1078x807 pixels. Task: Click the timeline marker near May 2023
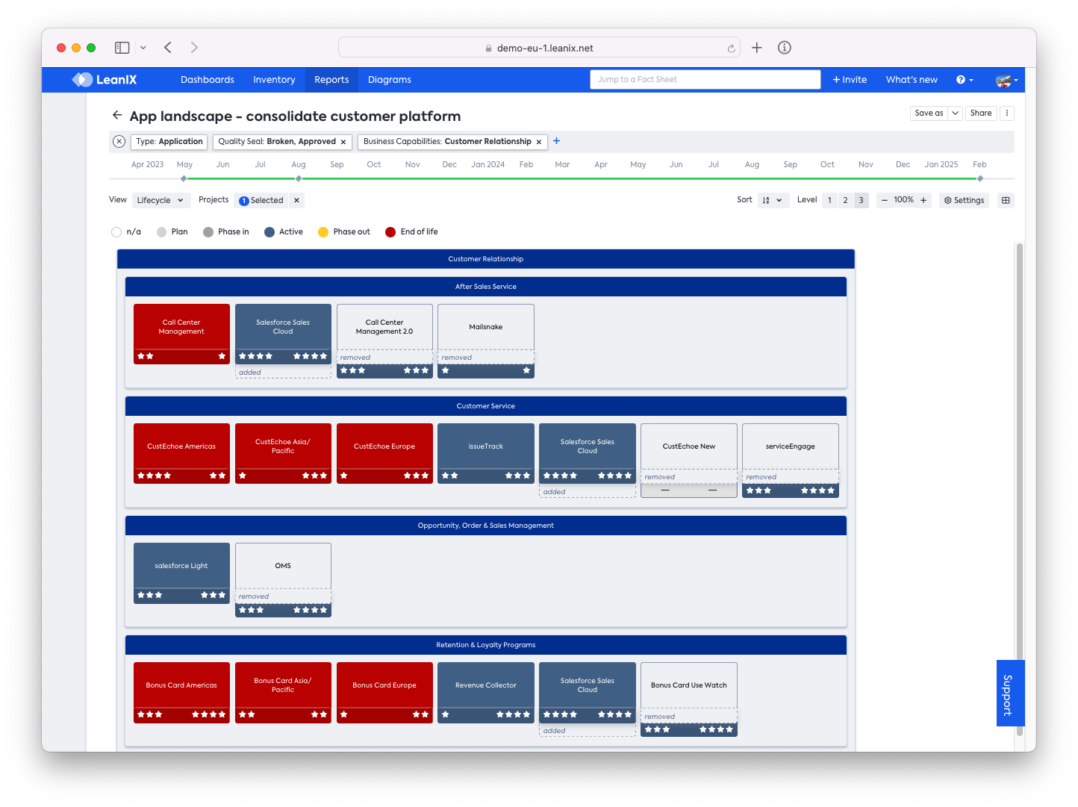pos(184,178)
